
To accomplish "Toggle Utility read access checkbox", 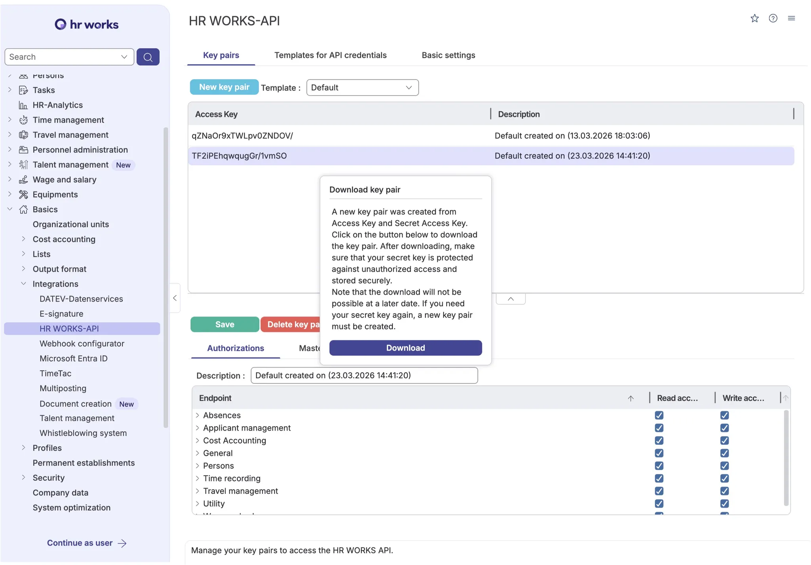I will 659,504.
